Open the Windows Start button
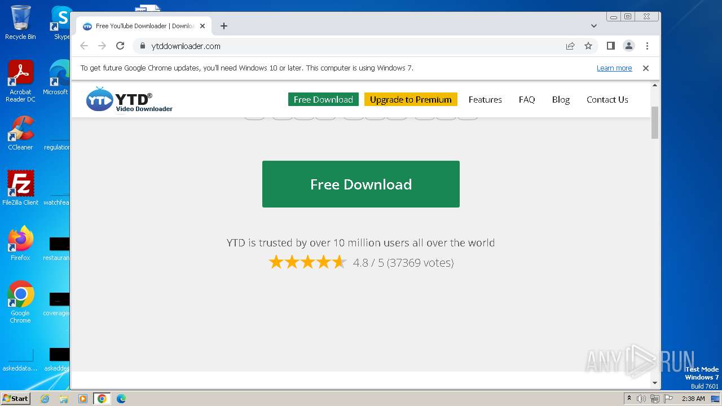Screen dimensions: 722x406 (16, 398)
